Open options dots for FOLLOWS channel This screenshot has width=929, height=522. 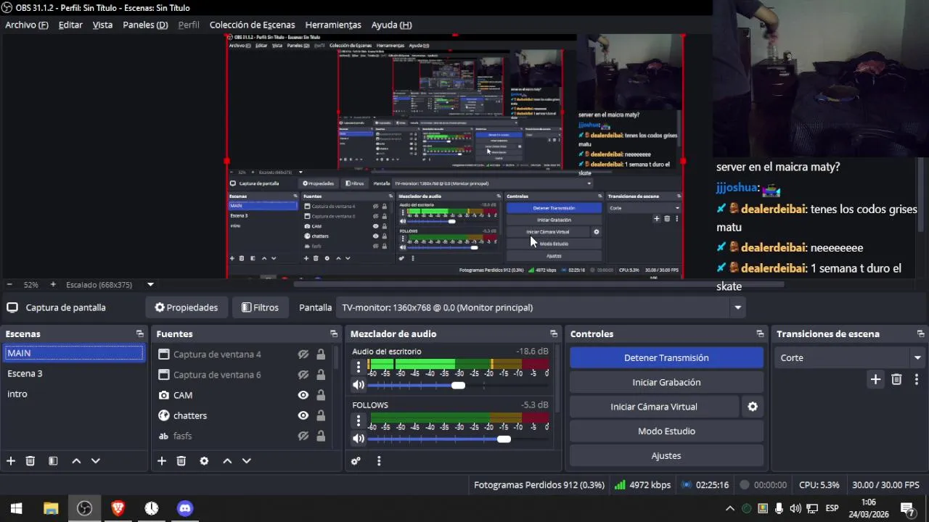click(358, 420)
